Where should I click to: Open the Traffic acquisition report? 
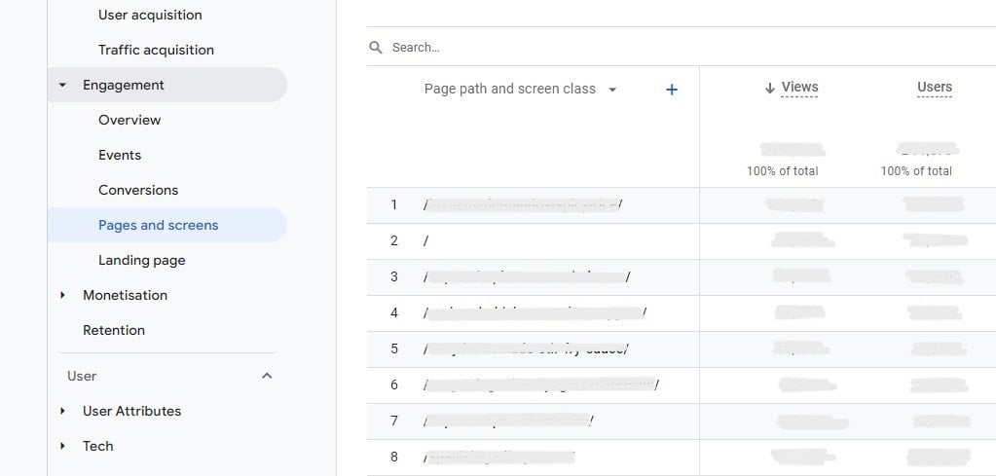coord(156,50)
